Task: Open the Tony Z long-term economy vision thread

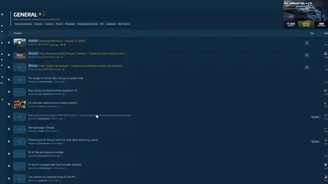Action: pyautogui.click(x=63, y=140)
